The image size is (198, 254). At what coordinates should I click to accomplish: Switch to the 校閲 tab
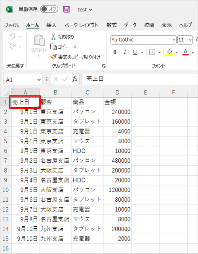[149, 25]
